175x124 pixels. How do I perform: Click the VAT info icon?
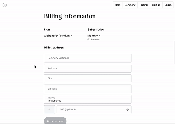click(x=127, y=109)
